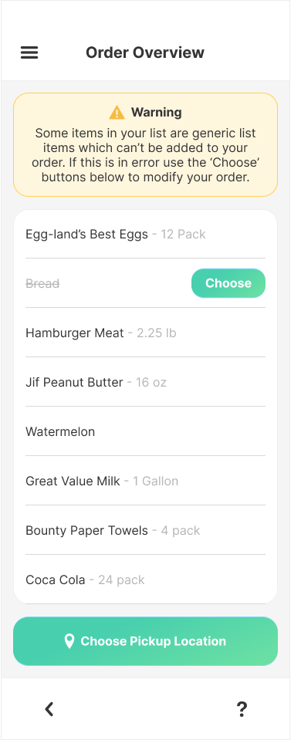This screenshot has height=740, width=291.
Task: Click the yellow warning triangle icon
Action: pos(117,113)
